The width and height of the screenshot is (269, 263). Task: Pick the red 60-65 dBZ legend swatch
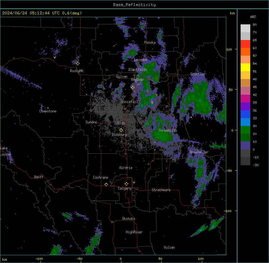point(245,44)
